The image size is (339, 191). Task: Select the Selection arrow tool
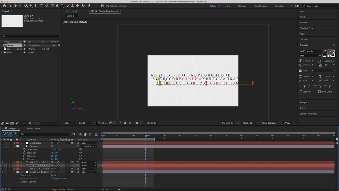pyautogui.click(x=10, y=6)
